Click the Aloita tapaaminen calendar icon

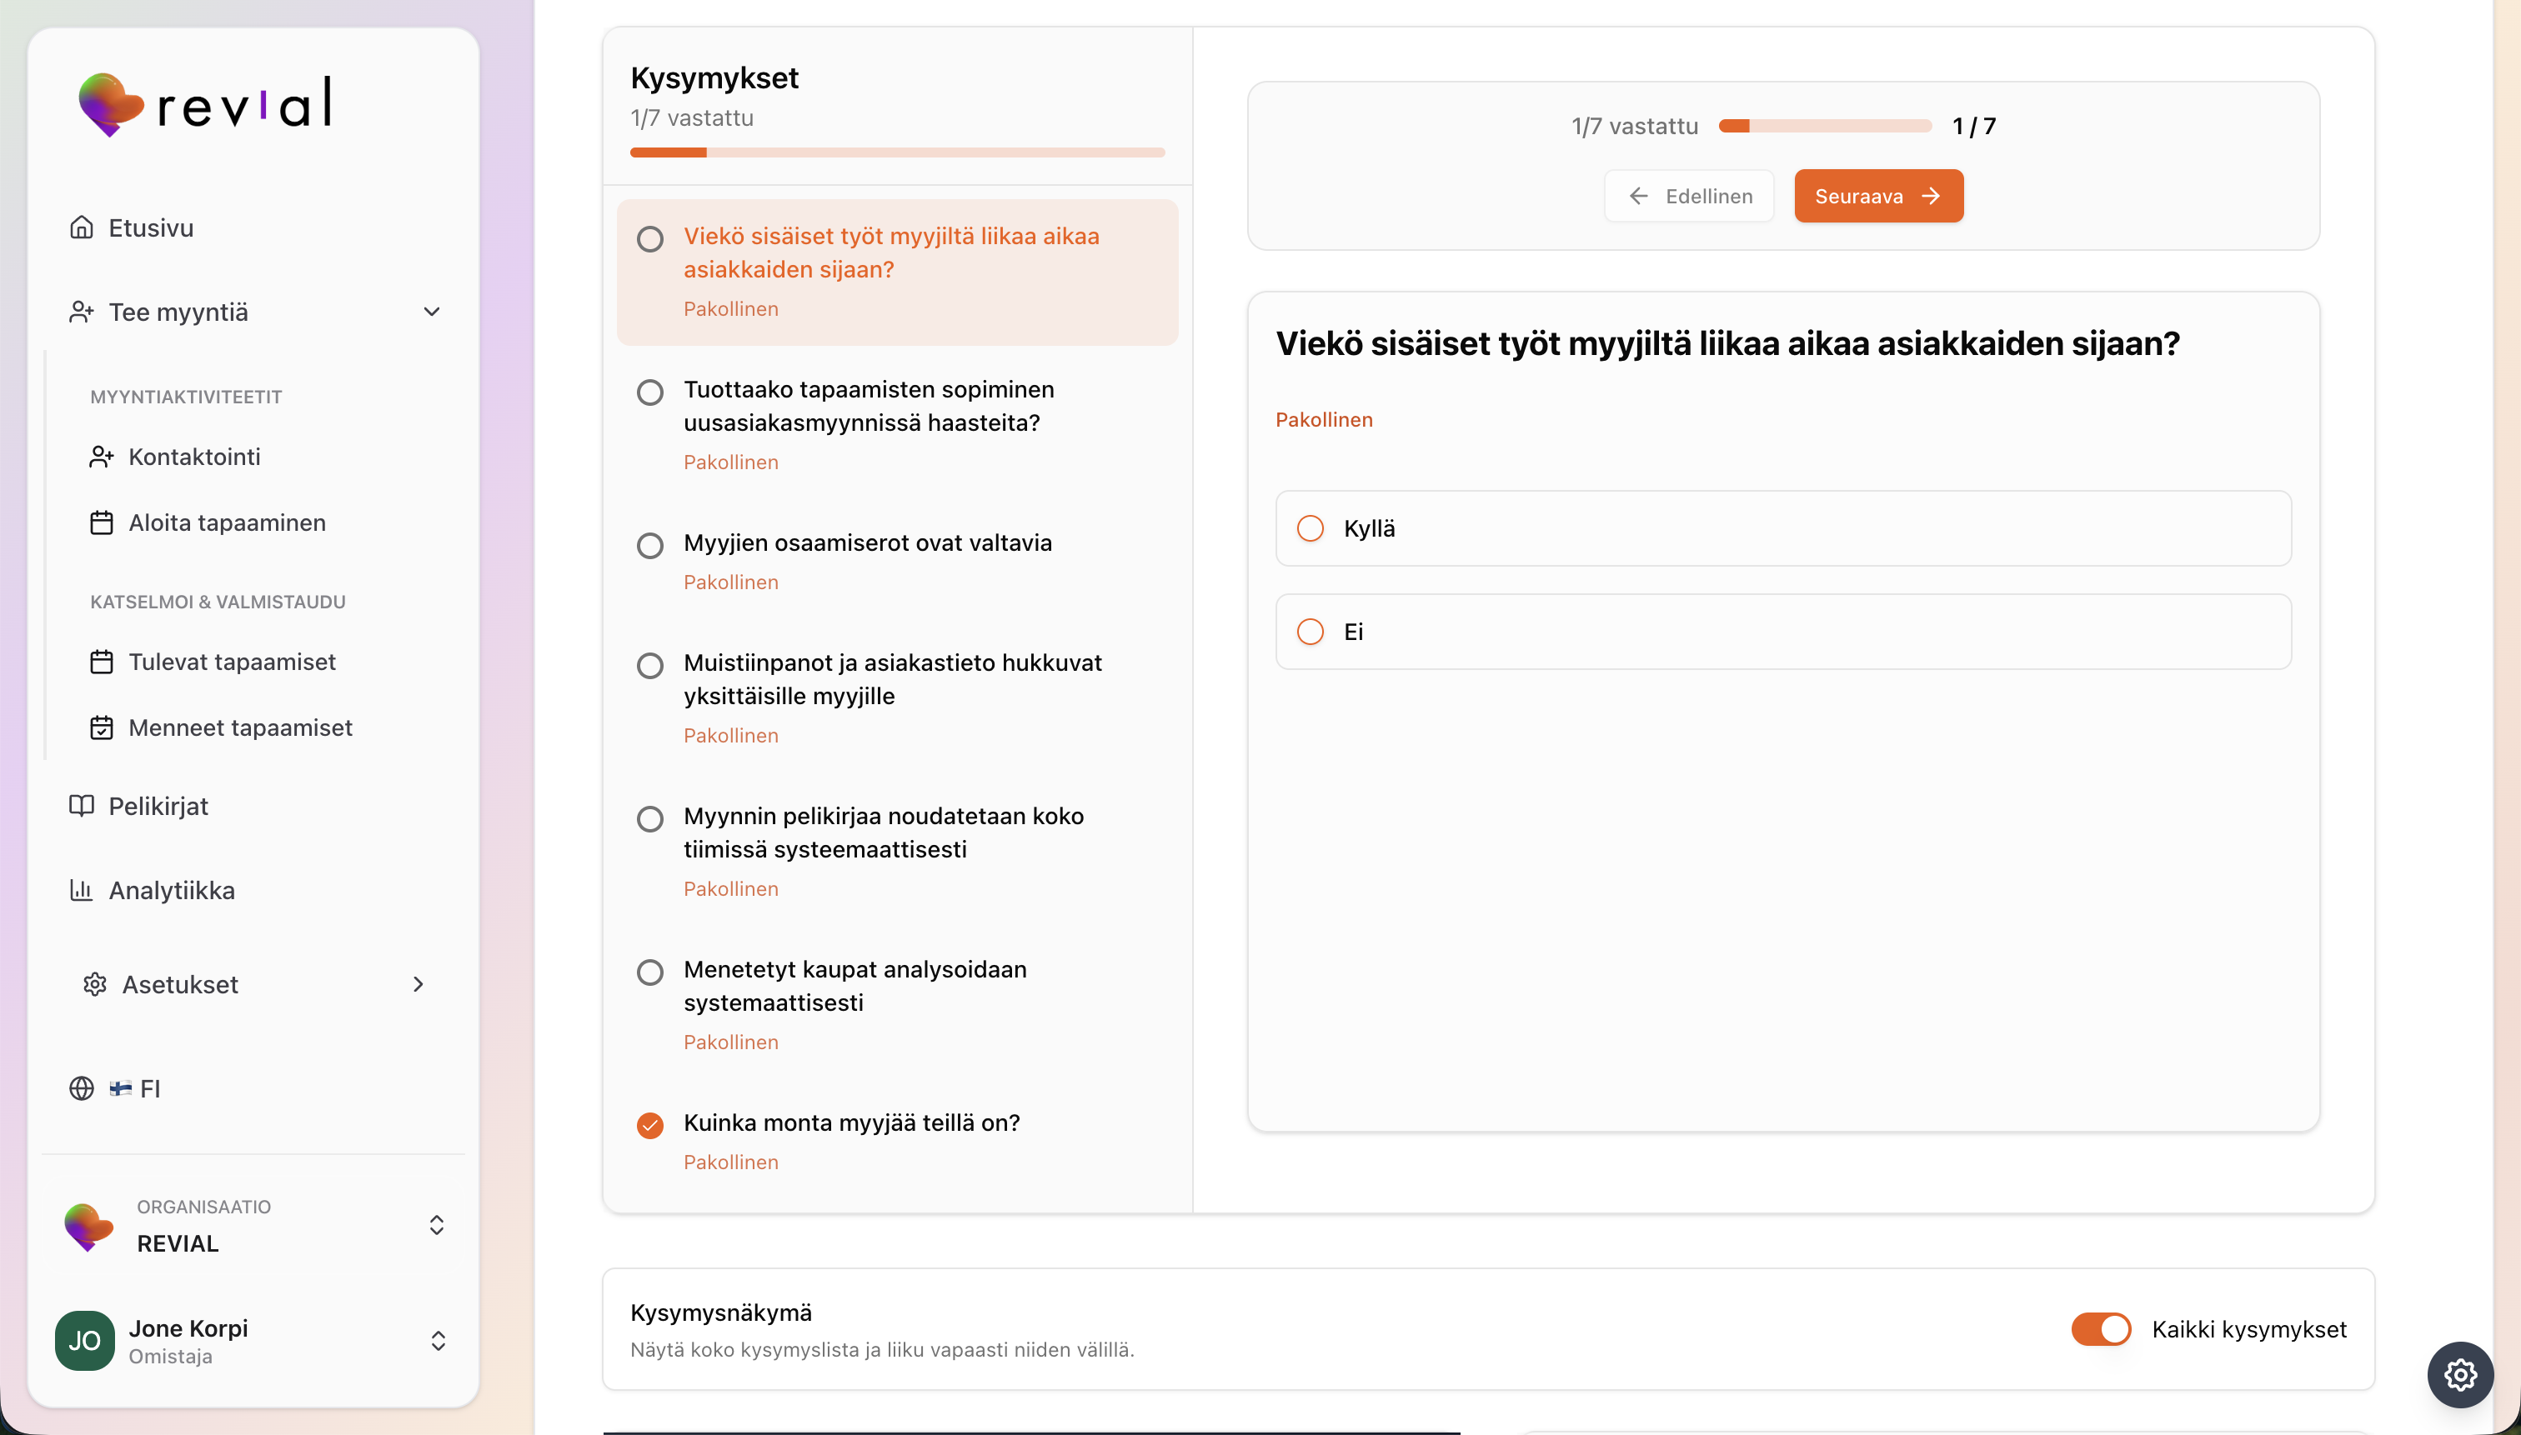click(102, 523)
